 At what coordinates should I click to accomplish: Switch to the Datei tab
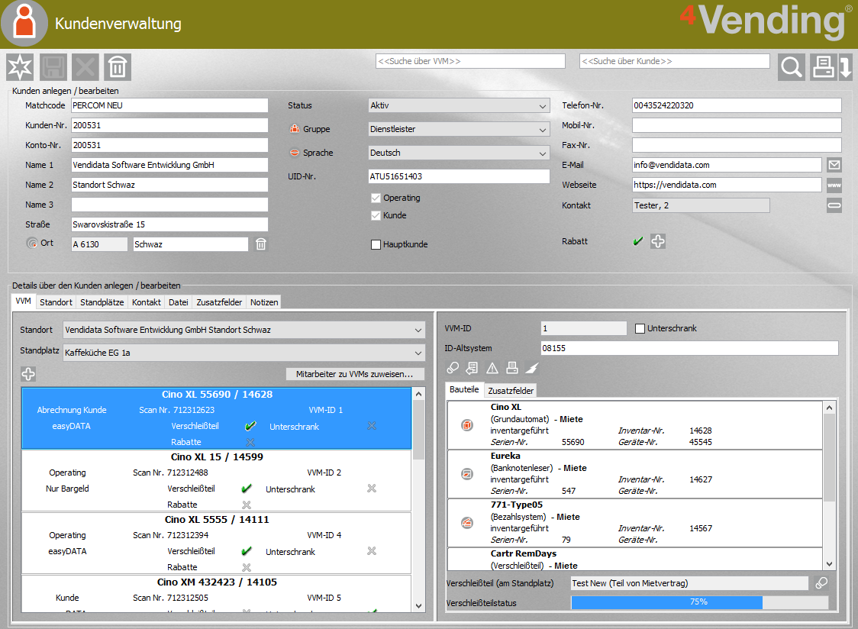[179, 302]
